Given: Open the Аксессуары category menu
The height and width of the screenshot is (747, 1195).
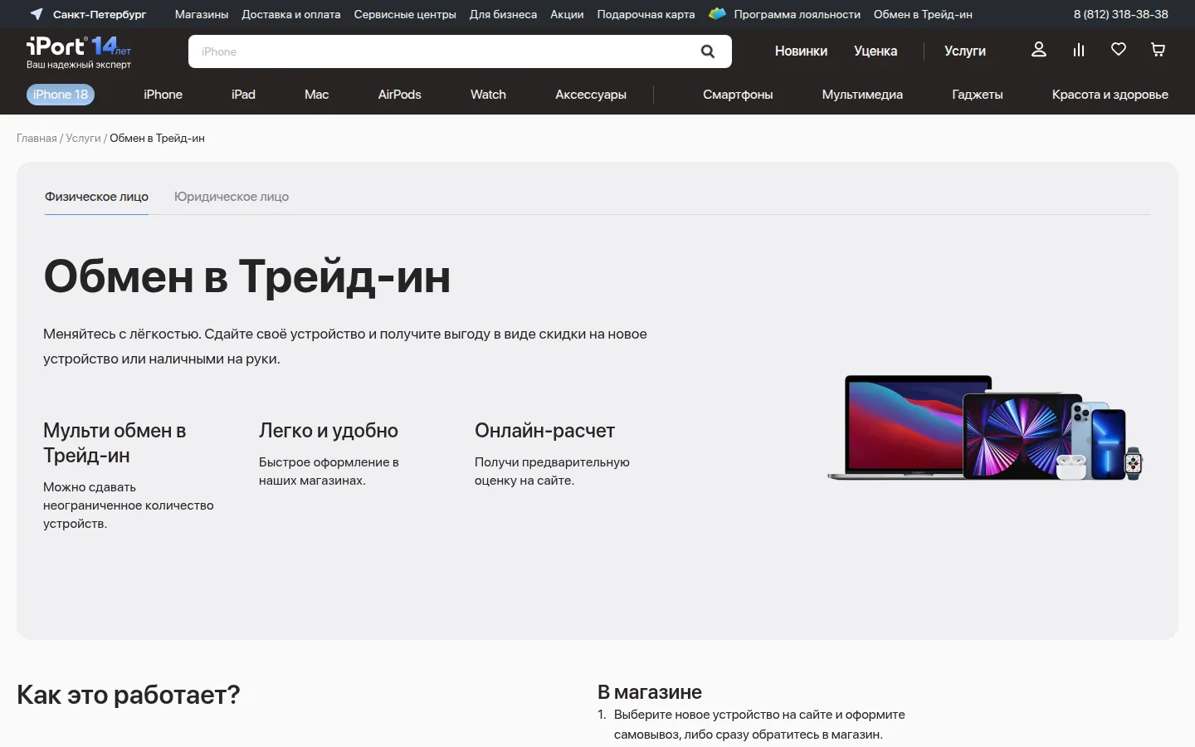Looking at the screenshot, I should [591, 95].
